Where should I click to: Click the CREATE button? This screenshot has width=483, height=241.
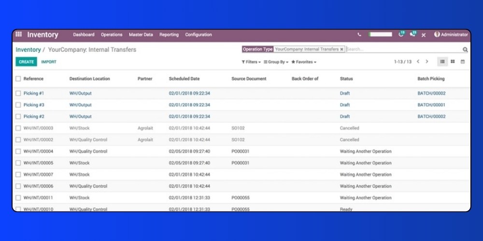pos(26,62)
